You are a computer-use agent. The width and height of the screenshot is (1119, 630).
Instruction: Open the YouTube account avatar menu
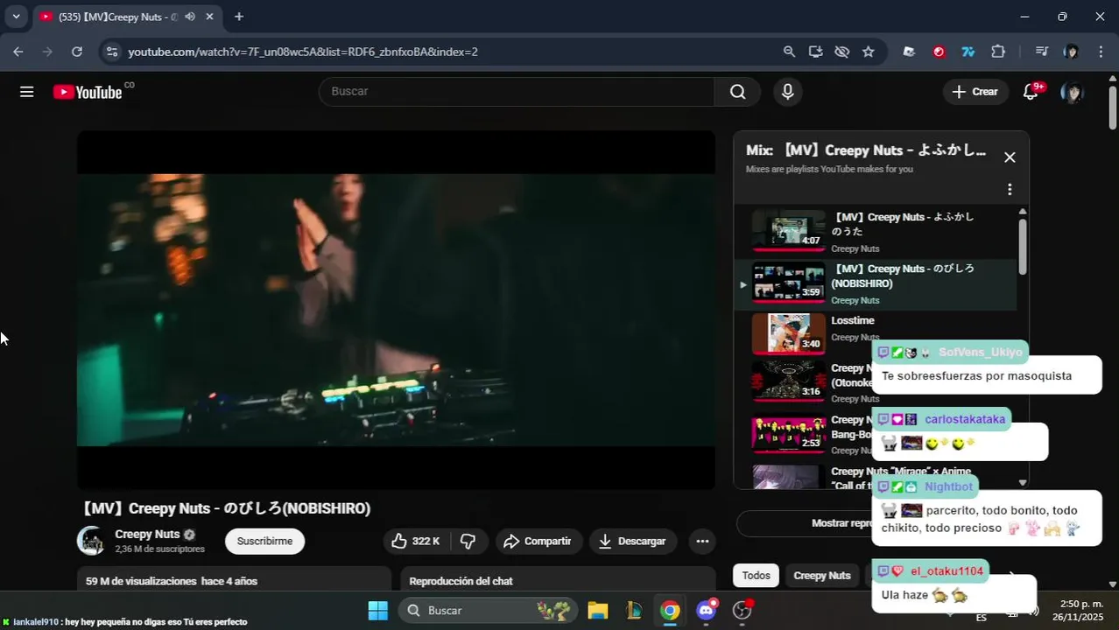(1071, 92)
